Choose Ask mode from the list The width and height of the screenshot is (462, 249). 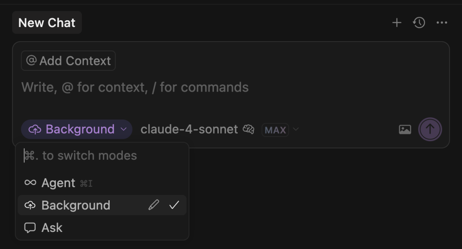(52, 228)
